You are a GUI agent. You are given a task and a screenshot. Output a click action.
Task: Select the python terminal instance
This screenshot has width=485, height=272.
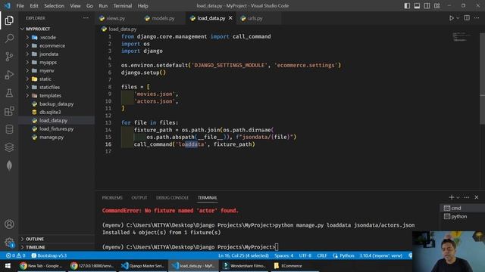(x=462, y=217)
